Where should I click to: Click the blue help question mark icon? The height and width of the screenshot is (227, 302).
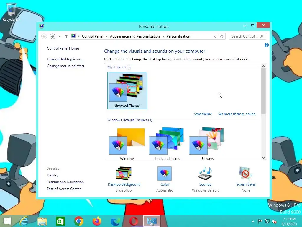click(x=267, y=45)
